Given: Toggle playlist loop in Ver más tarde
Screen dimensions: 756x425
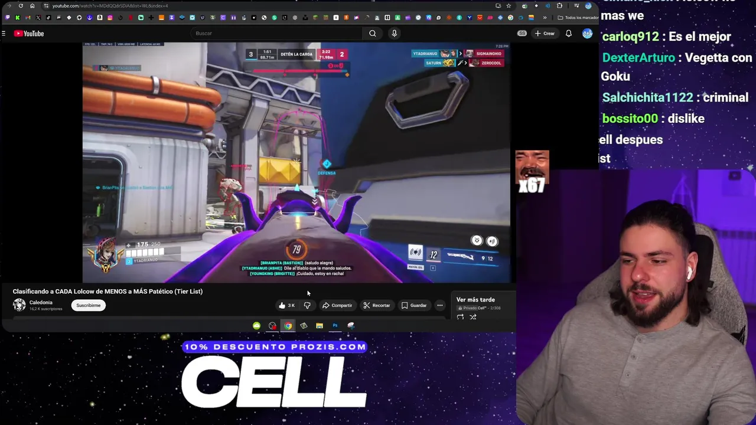Looking at the screenshot, I should (460, 317).
